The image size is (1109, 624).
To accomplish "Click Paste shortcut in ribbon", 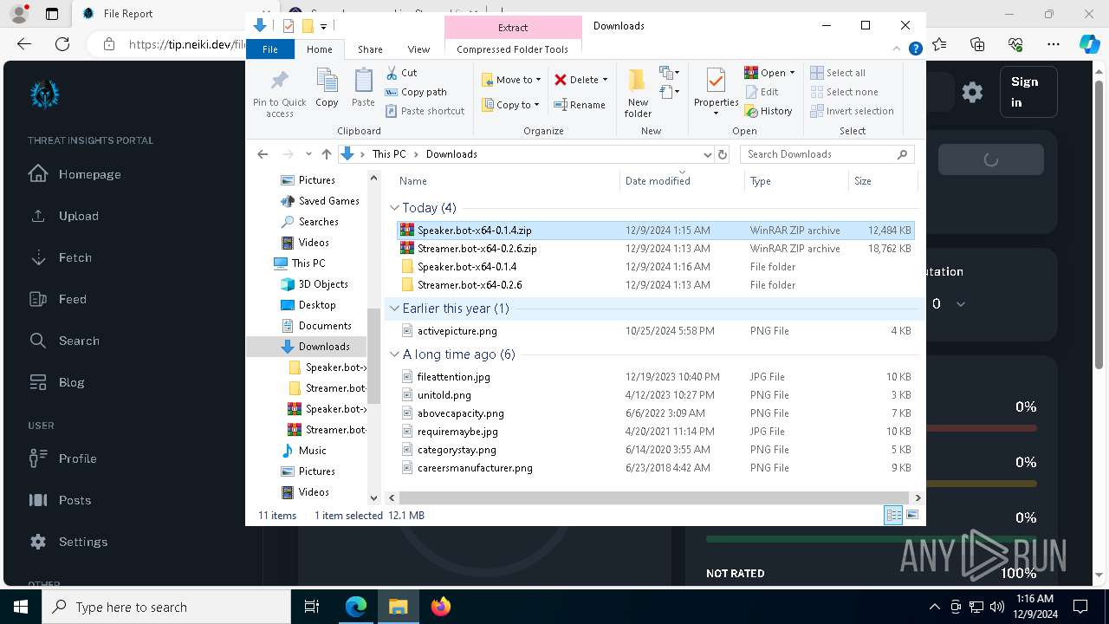I will coord(425,111).
